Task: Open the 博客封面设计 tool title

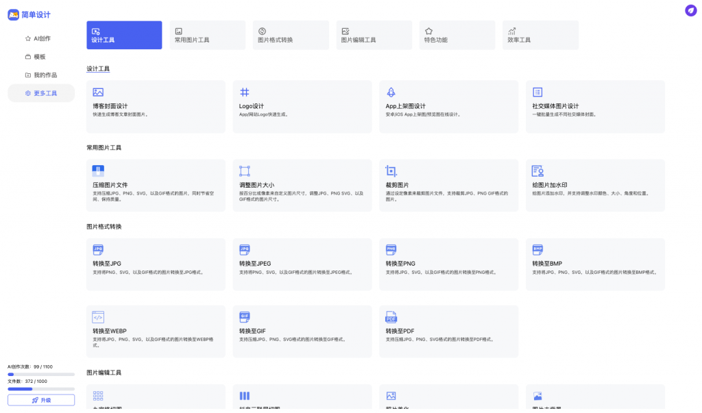Action: (110, 106)
